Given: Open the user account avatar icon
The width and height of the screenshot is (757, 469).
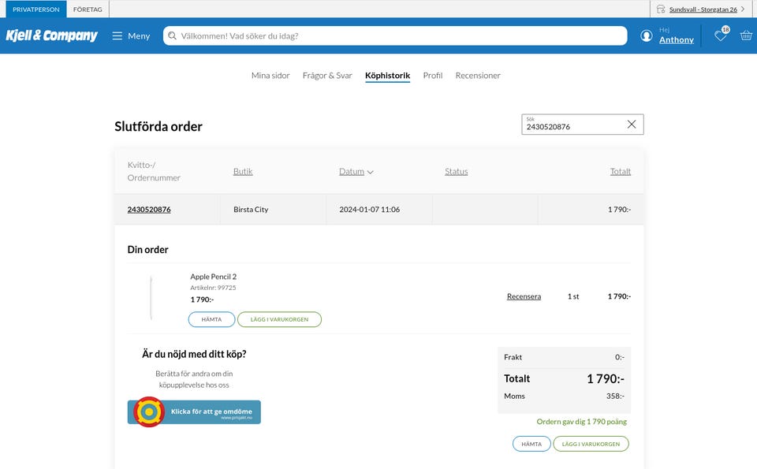Looking at the screenshot, I should tap(647, 35).
